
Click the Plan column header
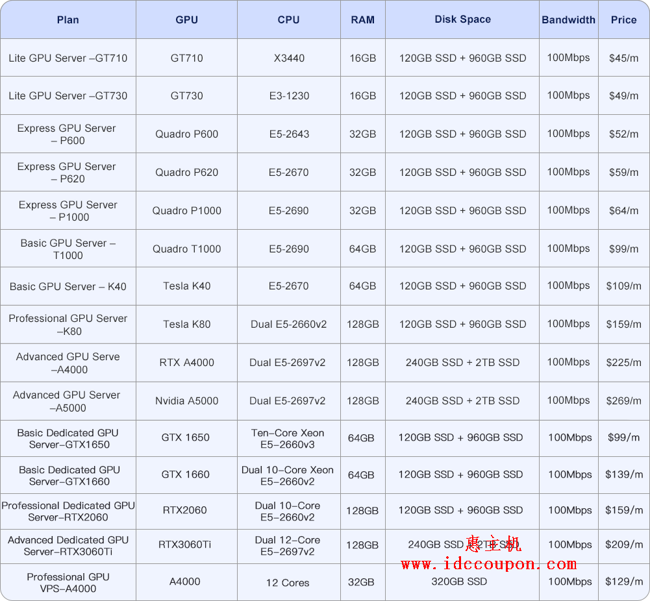pyautogui.click(x=68, y=19)
